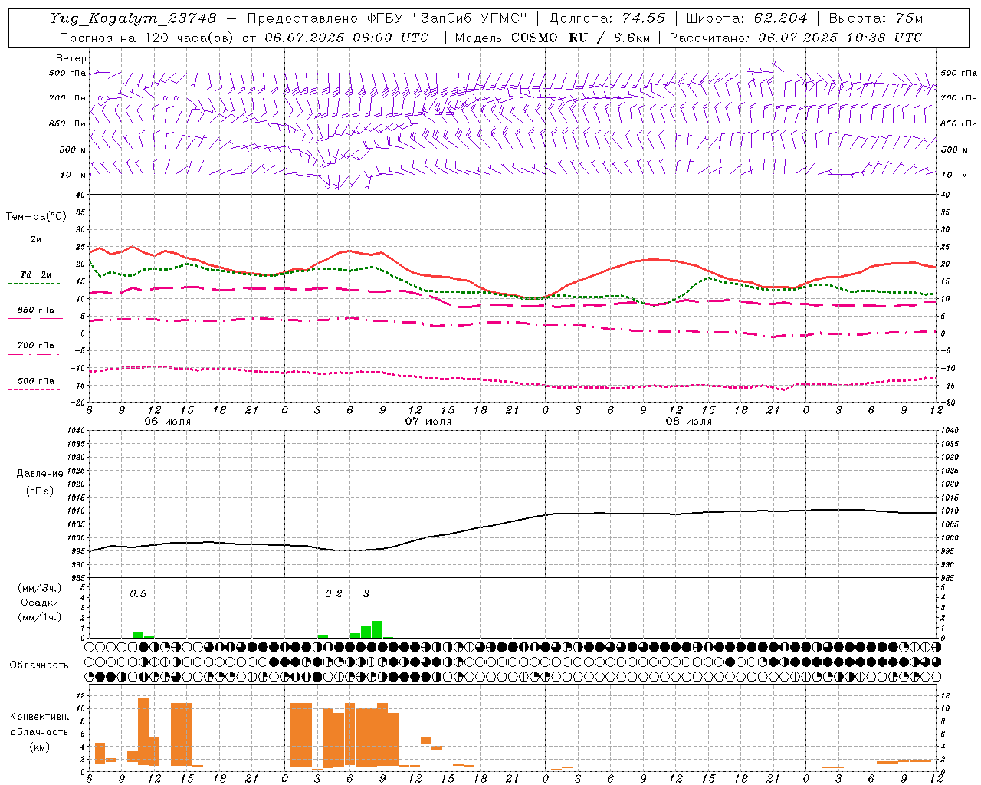Screen dimensions: 981x785
Task: Click the Облачность row label
Action: coord(39,665)
